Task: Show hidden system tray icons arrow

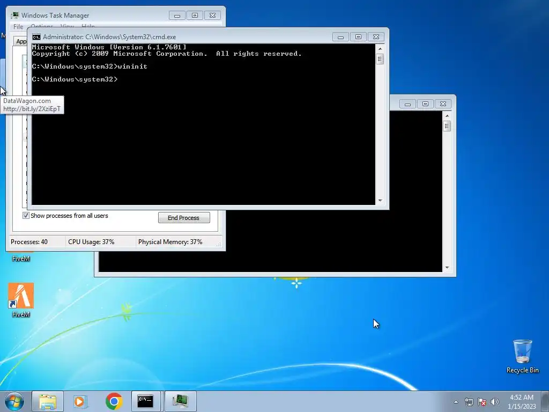Action: [456, 402]
